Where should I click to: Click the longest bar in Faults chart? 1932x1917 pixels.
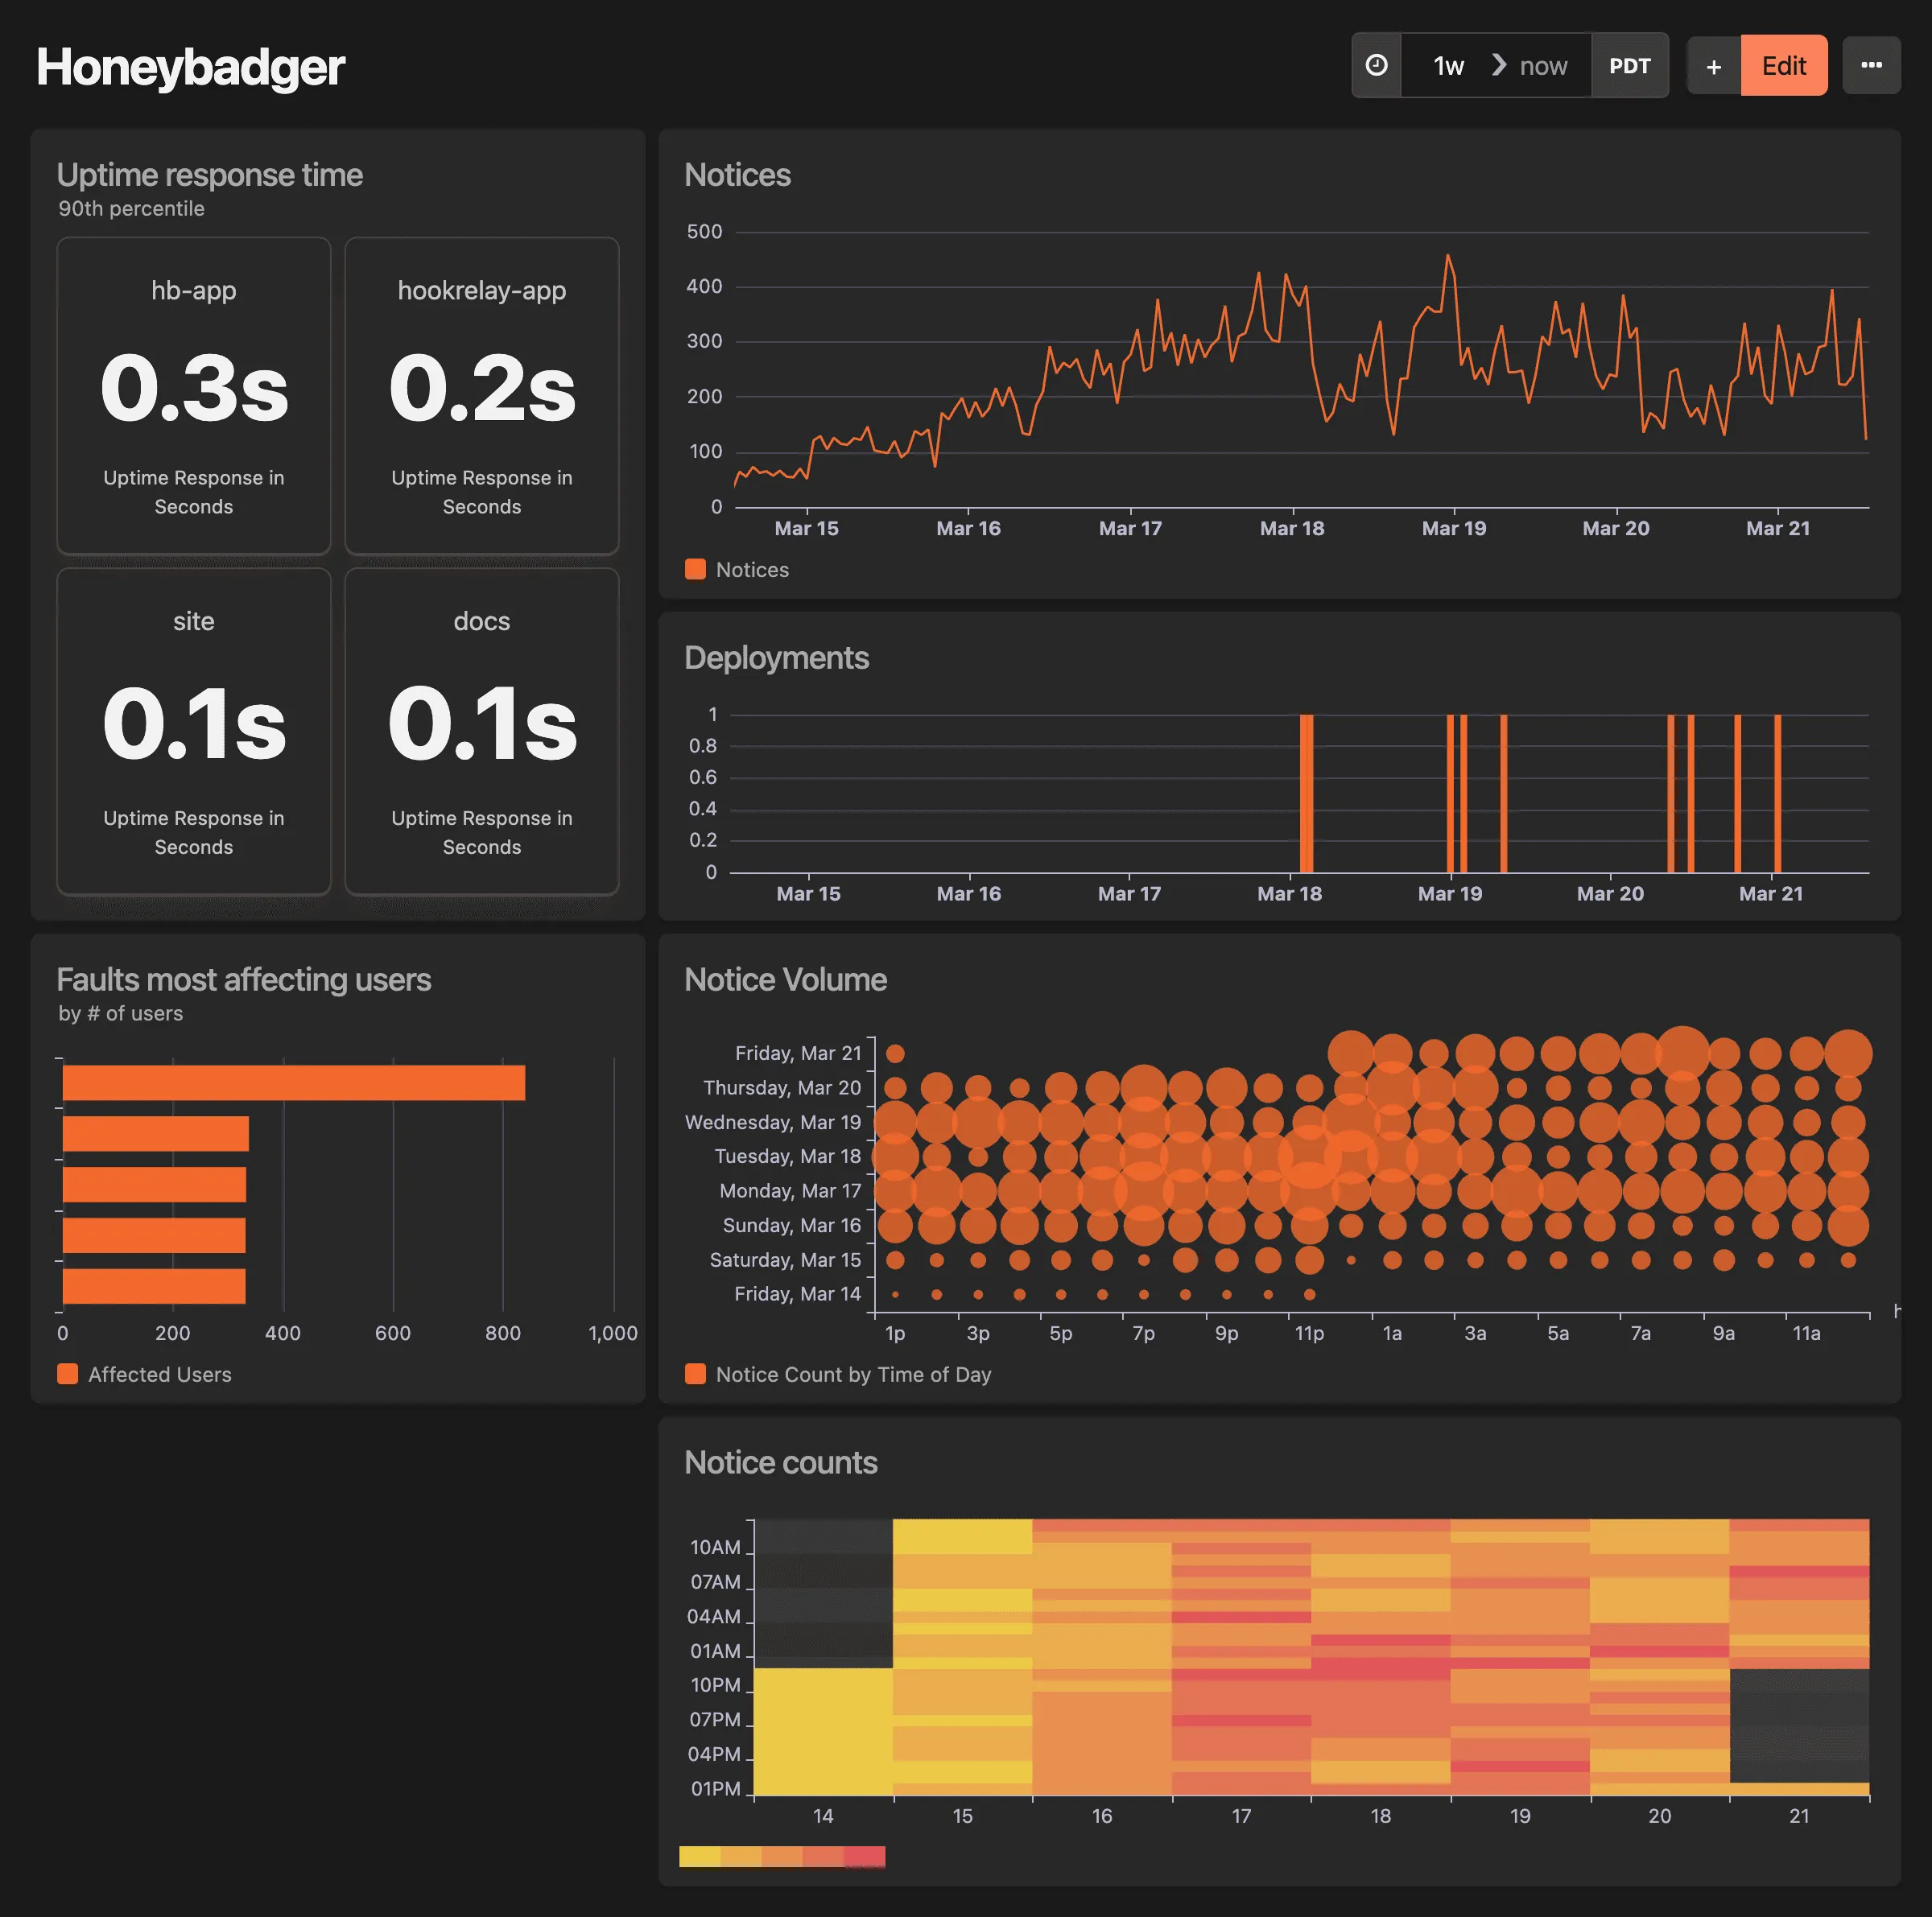(x=293, y=1082)
